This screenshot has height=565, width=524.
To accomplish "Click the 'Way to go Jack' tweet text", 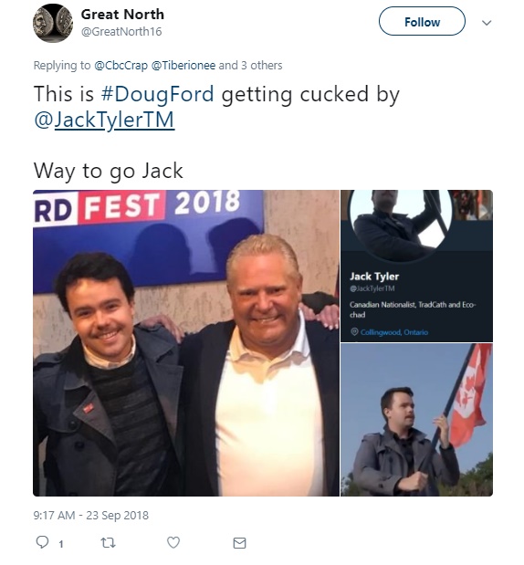I will point(108,171).
